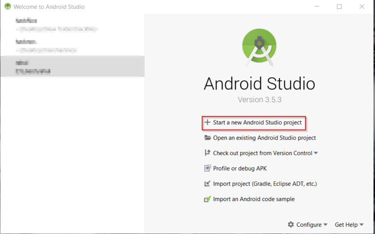Image resolution: width=375 pixels, height=234 pixels.
Task: Click the Android Studio icon in title bar
Action: [8, 6]
